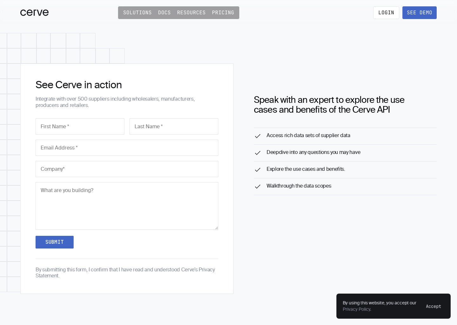Image resolution: width=457 pixels, height=325 pixels.
Task: Select the Email Address input
Action: point(127,148)
